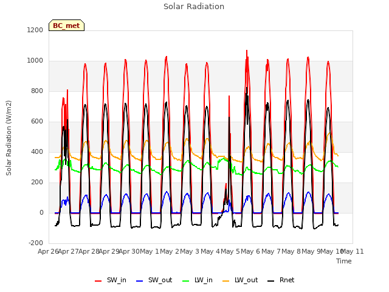Viewport: 389px width, 292px height.
Task: Click the 800 y-axis tick label
Action: pos(37,91)
